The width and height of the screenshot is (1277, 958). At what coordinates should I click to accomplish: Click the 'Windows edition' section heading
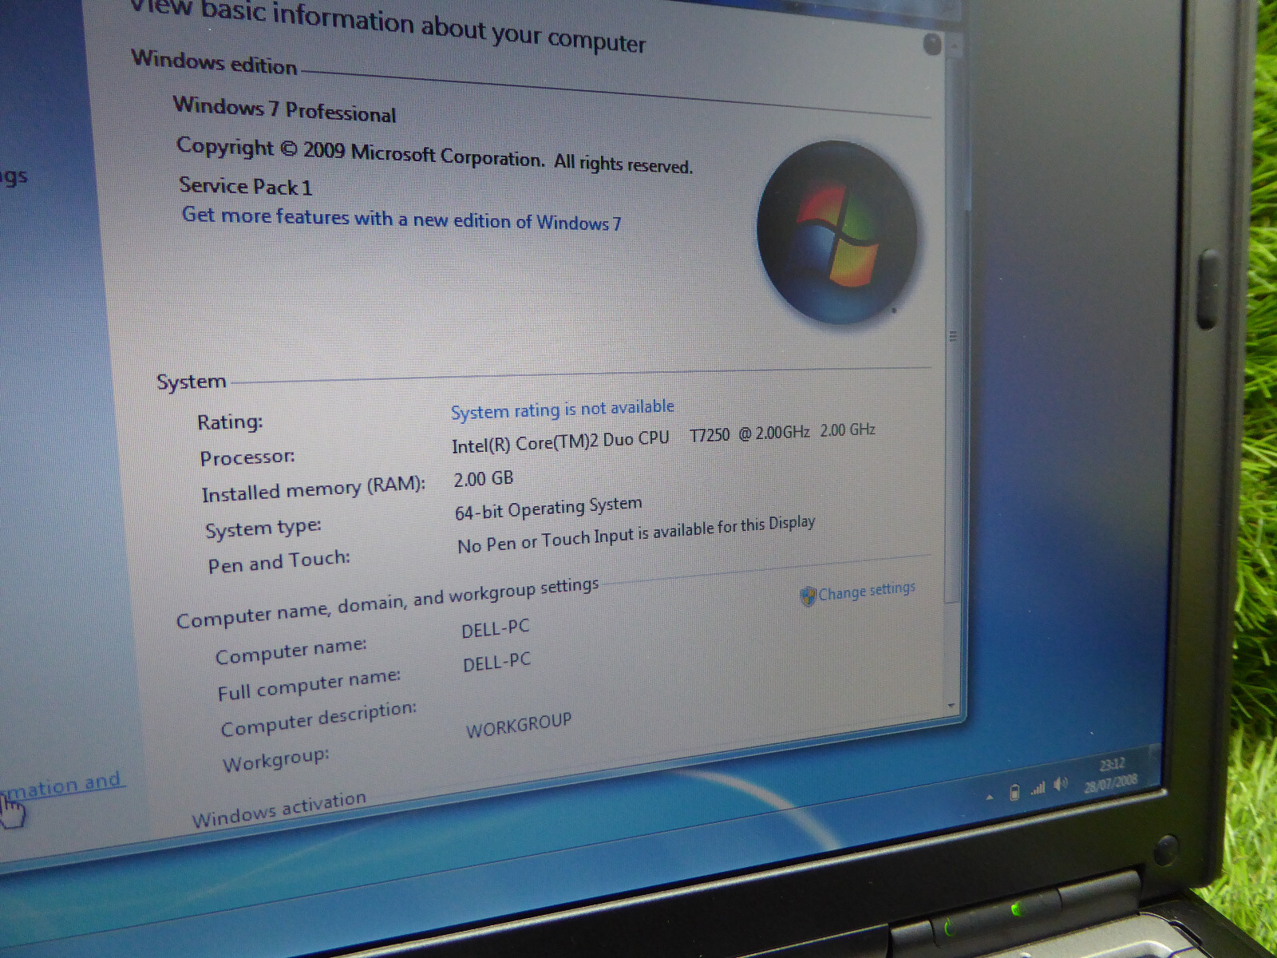tap(214, 62)
